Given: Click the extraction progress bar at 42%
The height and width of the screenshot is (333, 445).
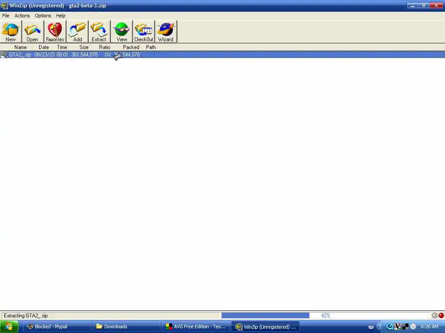Looking at the screenshot, I should 325,316.
